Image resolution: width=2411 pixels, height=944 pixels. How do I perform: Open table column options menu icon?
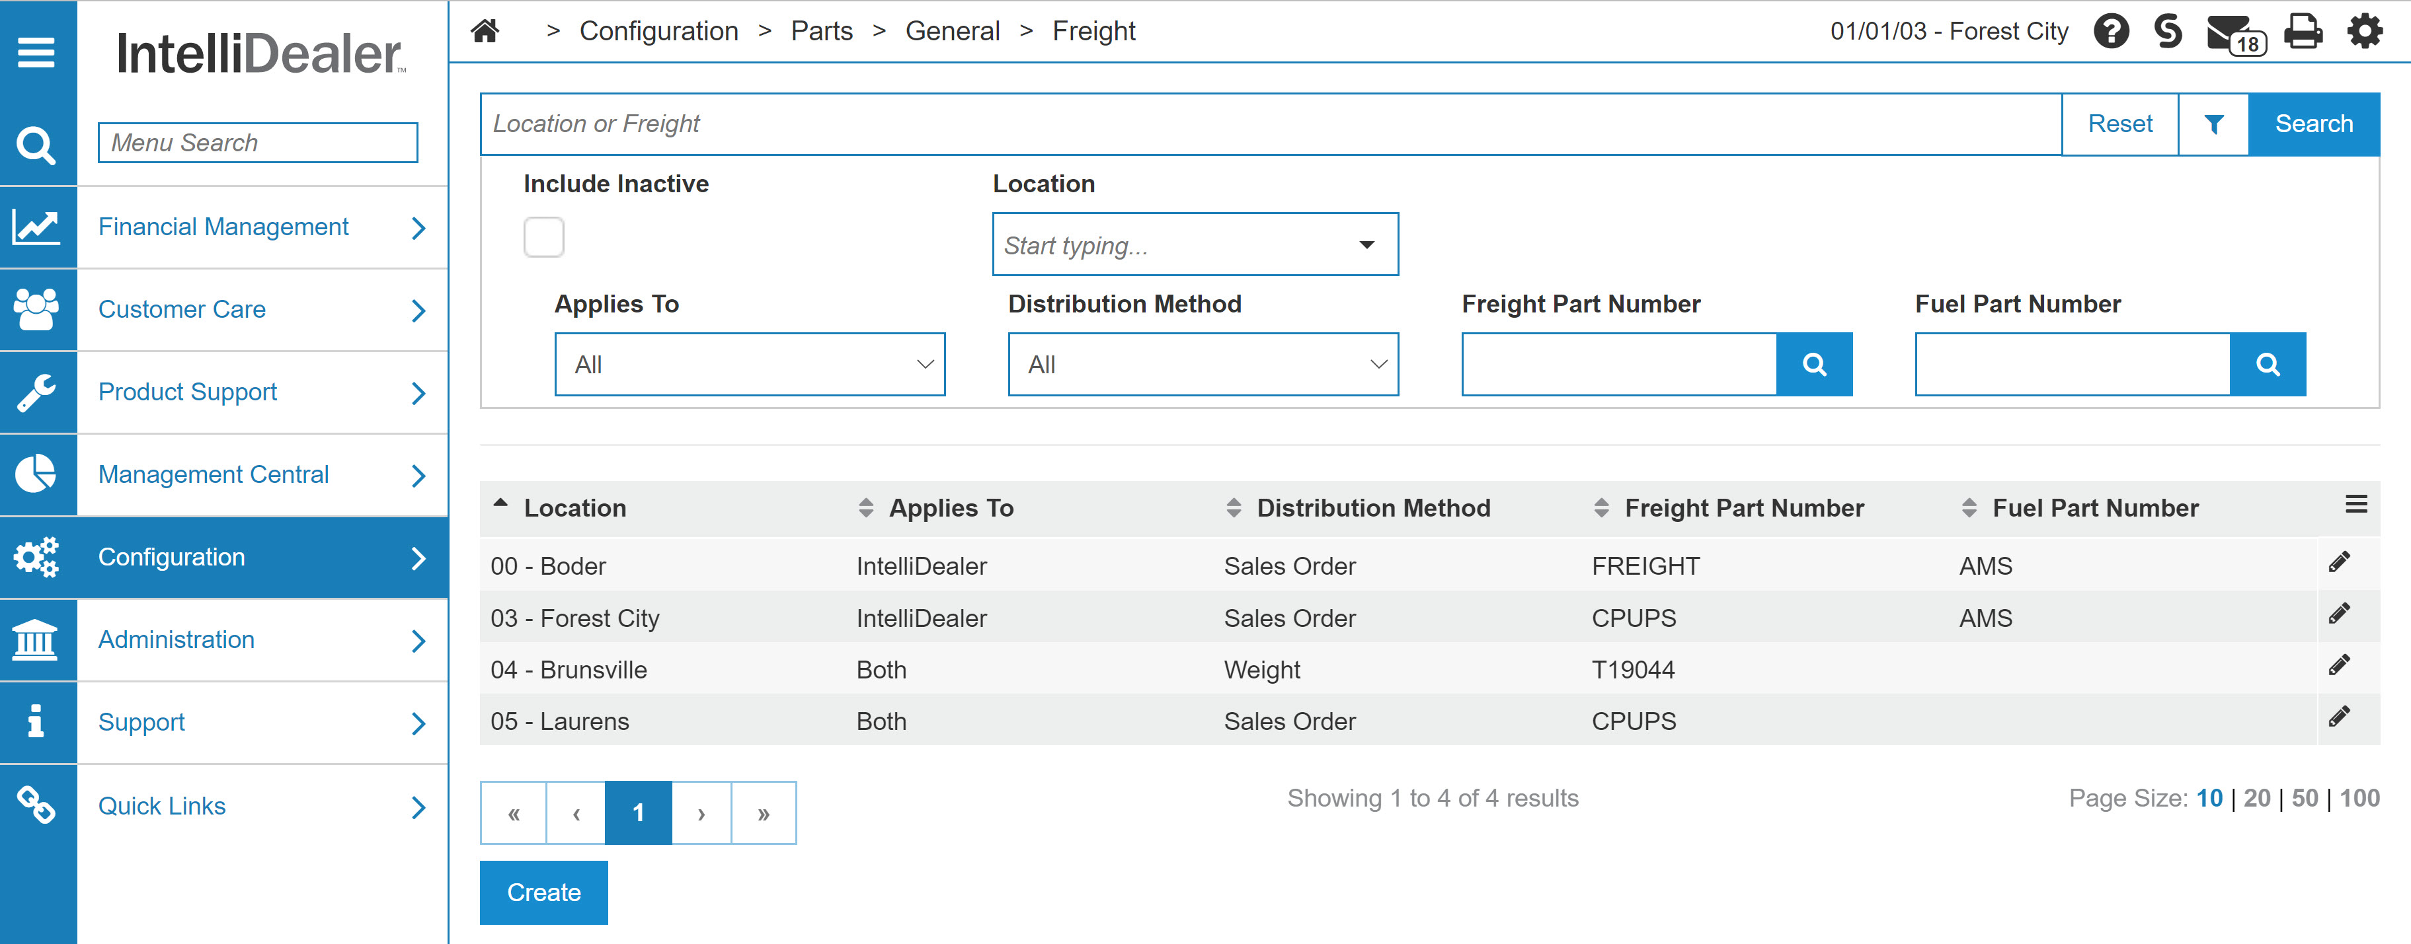2355,505
